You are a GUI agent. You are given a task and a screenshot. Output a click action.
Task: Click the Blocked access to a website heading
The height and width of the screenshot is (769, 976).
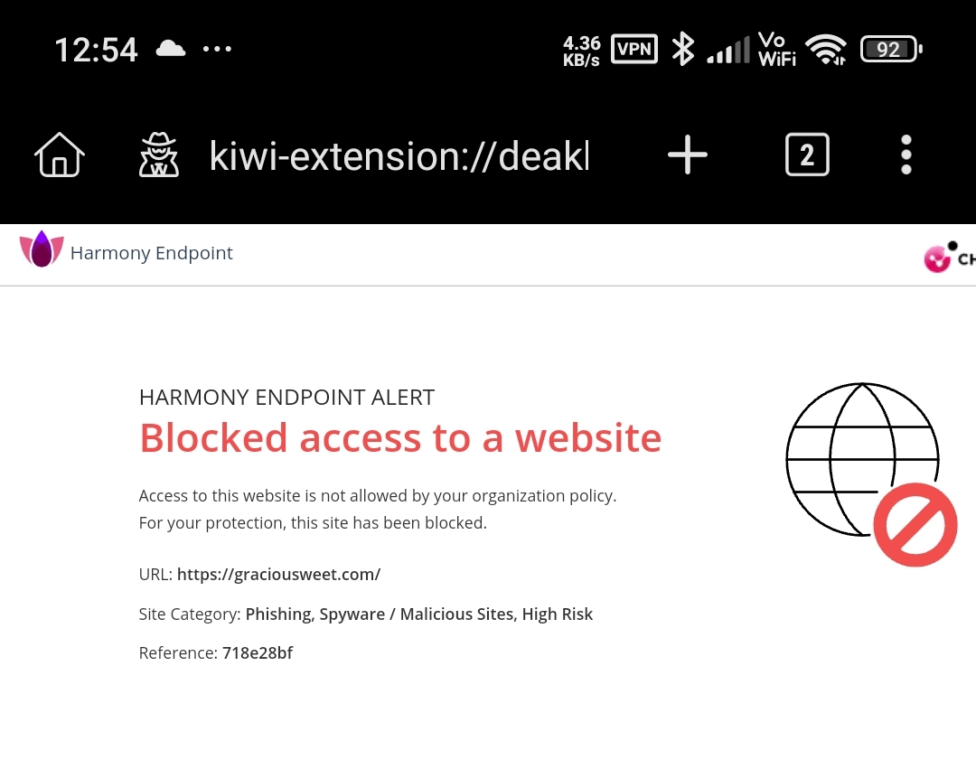click(400, 437)
